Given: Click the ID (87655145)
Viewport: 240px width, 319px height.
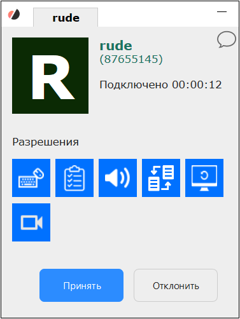Looking at the screenshot, I should tap(131, 59).
